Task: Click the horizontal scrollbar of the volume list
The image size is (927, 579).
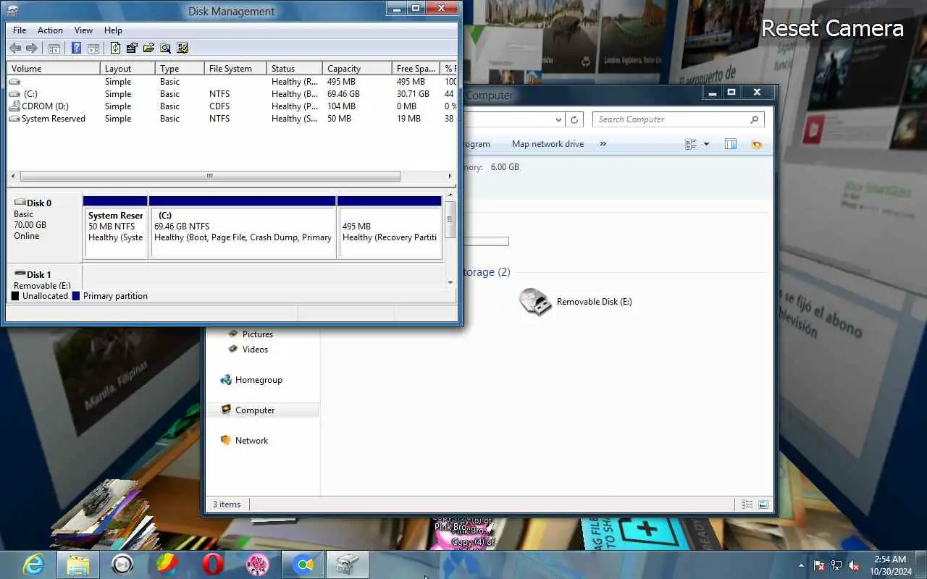Action: (x=210, y=176)
